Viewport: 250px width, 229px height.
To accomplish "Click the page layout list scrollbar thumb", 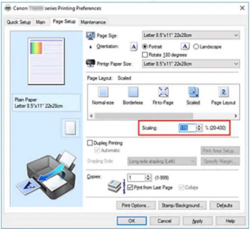I will (x=144, y=116).
